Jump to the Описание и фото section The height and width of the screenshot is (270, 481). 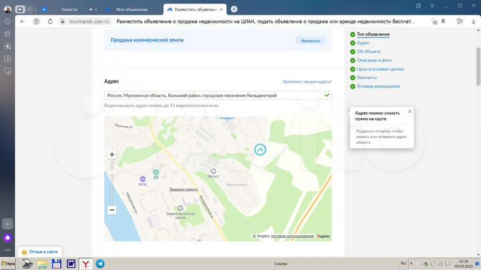pos(374,60)
